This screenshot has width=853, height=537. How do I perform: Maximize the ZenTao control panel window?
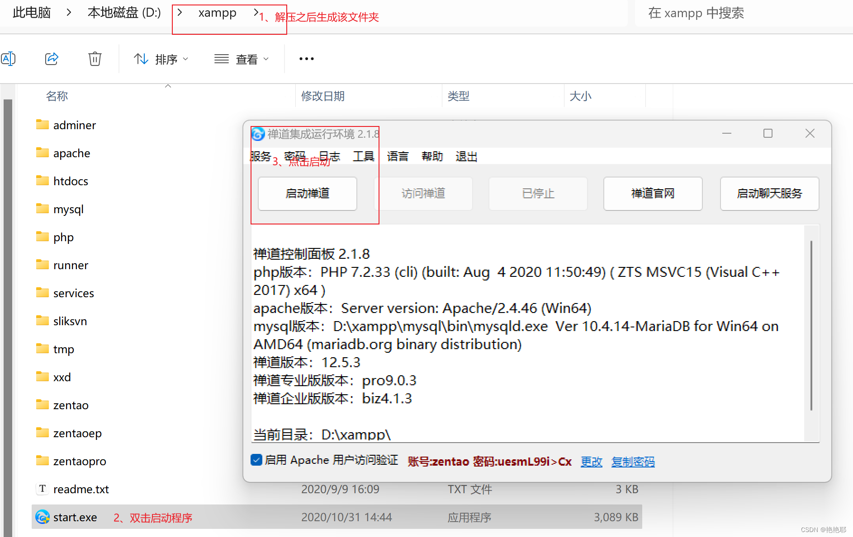[x=768, y=133]
